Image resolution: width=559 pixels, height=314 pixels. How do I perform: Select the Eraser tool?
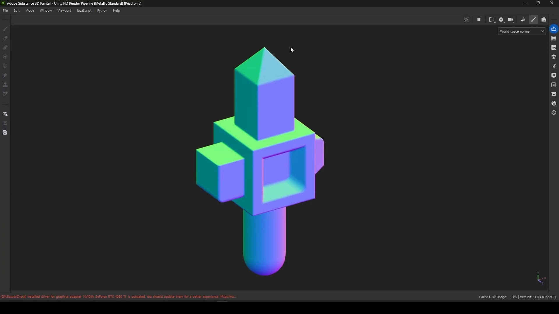(x=5, y=38)
